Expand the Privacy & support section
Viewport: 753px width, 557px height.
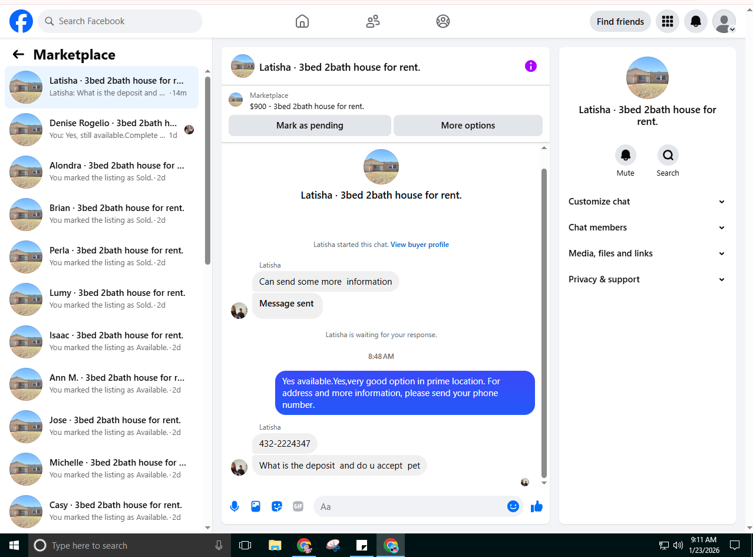point(647,279)
